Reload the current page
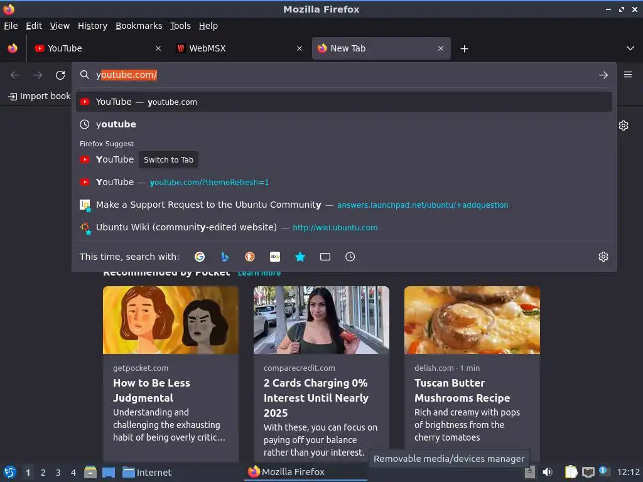 point(60,75)
